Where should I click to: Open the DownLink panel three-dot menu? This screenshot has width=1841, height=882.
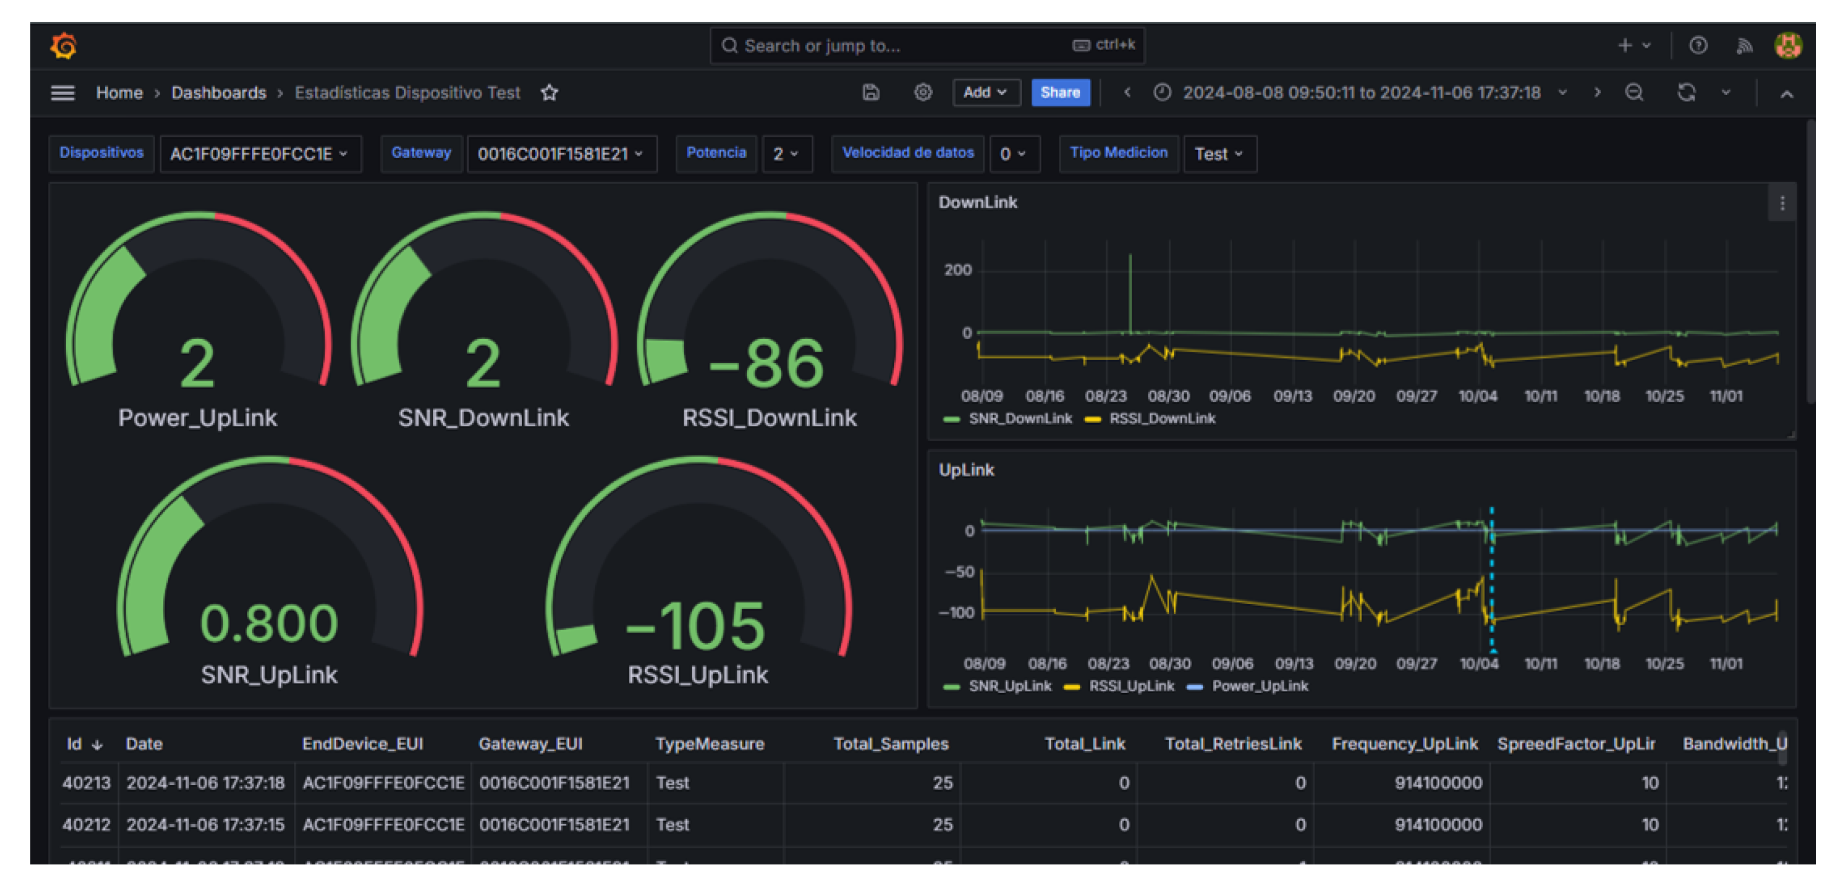click(1782, 204)
